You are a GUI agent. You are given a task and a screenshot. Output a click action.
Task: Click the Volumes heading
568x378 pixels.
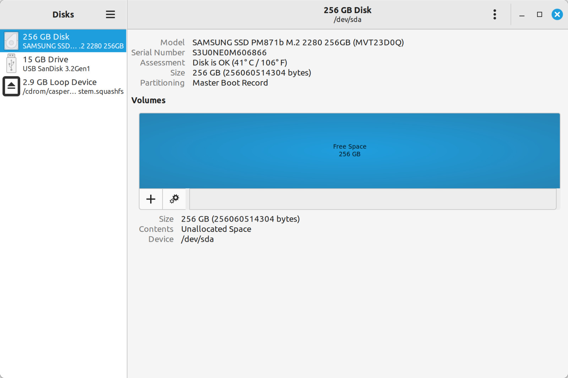pos(148,100)
